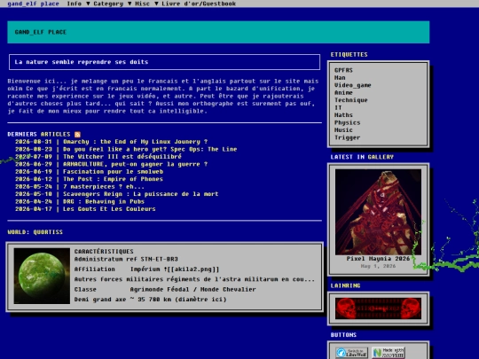Open article Do you feel like a hero yet?

click(150, 149)
